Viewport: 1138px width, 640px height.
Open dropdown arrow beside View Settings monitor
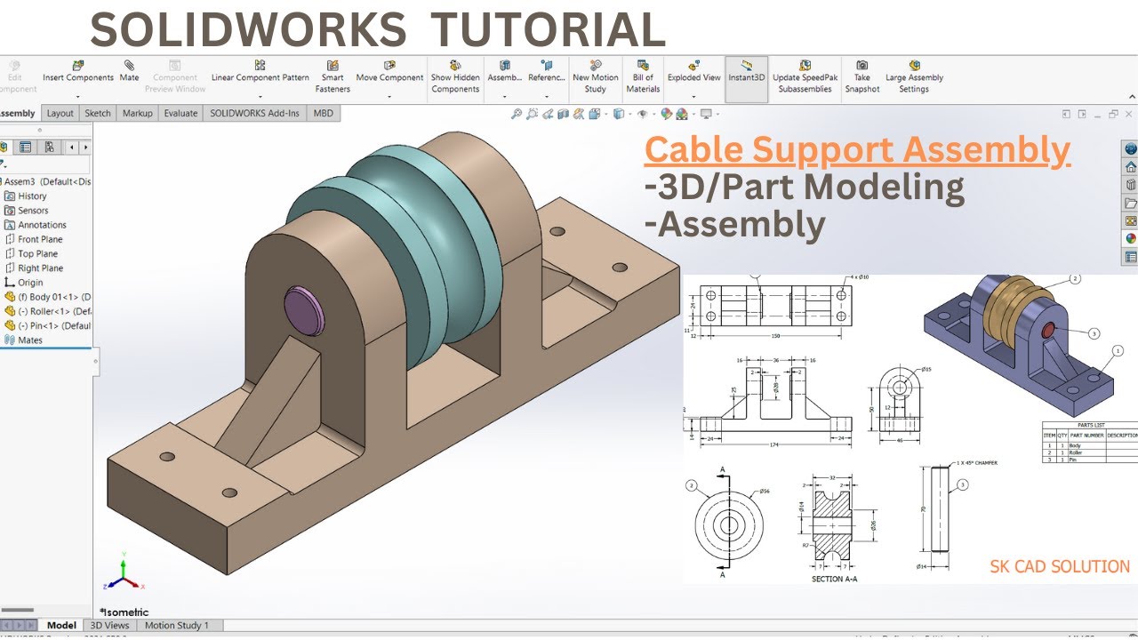[x=717, y=115]
